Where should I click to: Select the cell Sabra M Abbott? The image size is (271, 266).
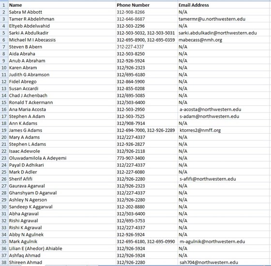click(x=62, y=12)
